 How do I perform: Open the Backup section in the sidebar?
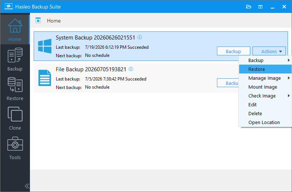15,59
